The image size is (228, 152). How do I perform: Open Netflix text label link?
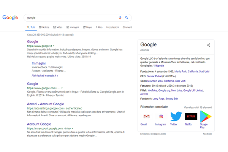click(188, 124)
